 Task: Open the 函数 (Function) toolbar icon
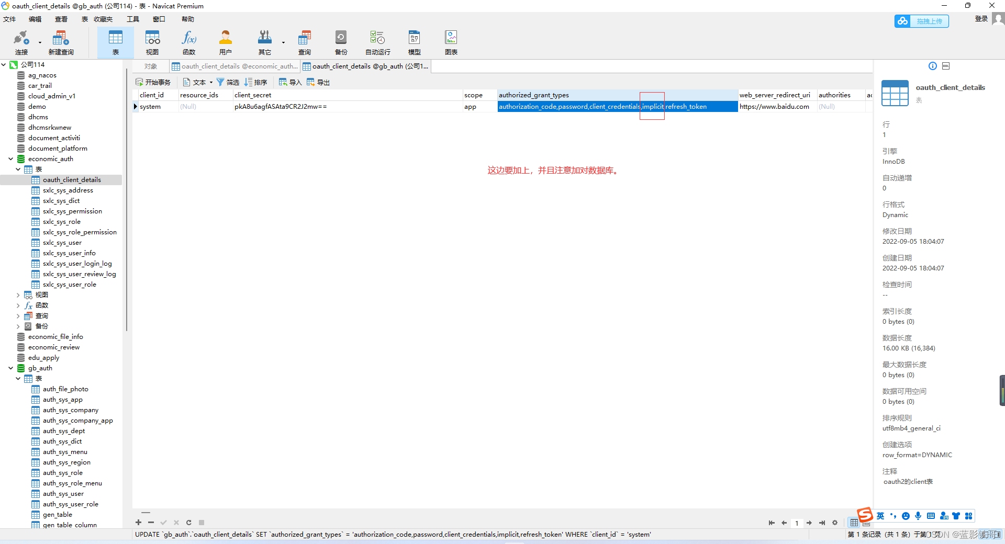point(189,42)
